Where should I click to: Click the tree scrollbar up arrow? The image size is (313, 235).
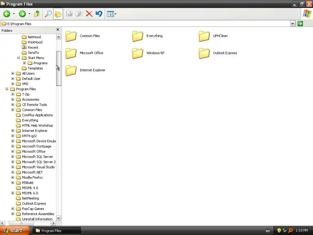coord(58,37)
